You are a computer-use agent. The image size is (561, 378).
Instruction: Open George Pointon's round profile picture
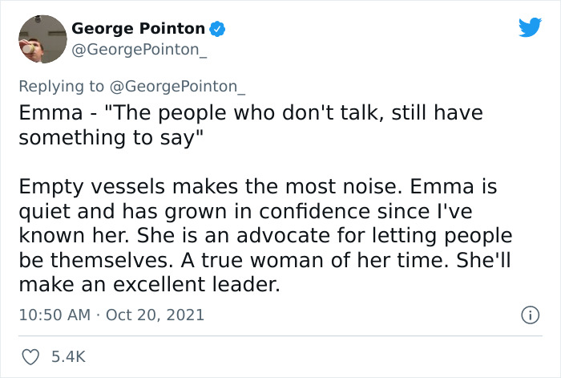(42, 39)
